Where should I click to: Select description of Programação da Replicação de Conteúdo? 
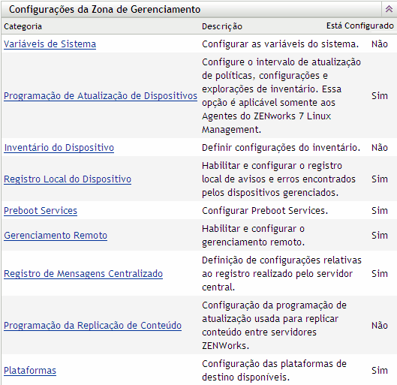click(274, 326)
